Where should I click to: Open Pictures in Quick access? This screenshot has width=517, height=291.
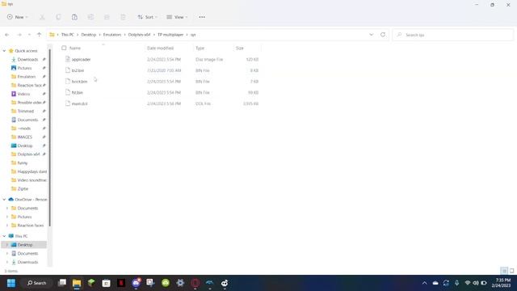pyautogui.click(x=24, y=68)
